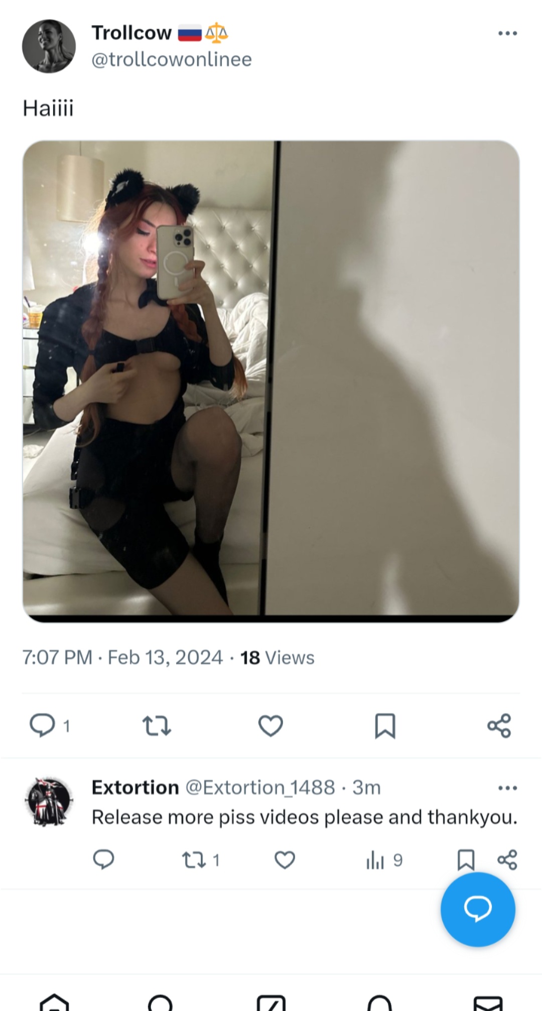This screenshot has width=542, height=1011.
Task: Share Extortion's comment
Action: (x=507, y=860)
